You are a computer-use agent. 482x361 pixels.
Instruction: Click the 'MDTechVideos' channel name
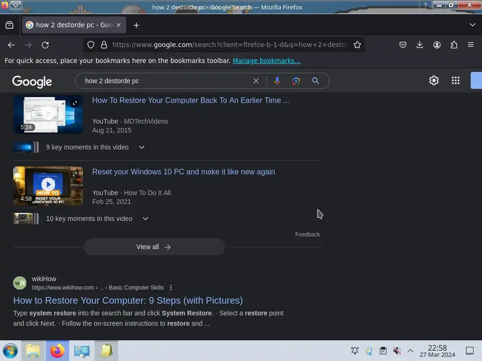(146, 121)
